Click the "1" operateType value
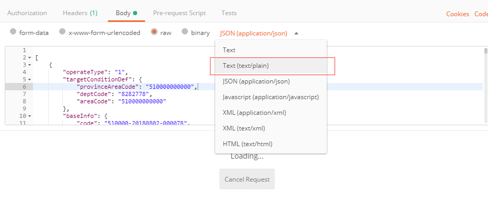488x203 pixels. [x=120, y=72]
